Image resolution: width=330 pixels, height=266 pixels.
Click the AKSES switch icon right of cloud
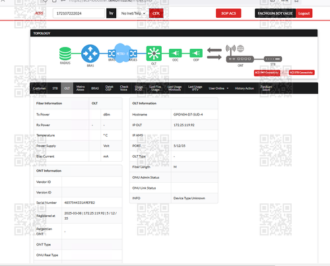(x=133, y=53)
